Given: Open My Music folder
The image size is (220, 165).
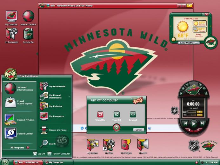Looking at the screenshot, I should point(143,147).
